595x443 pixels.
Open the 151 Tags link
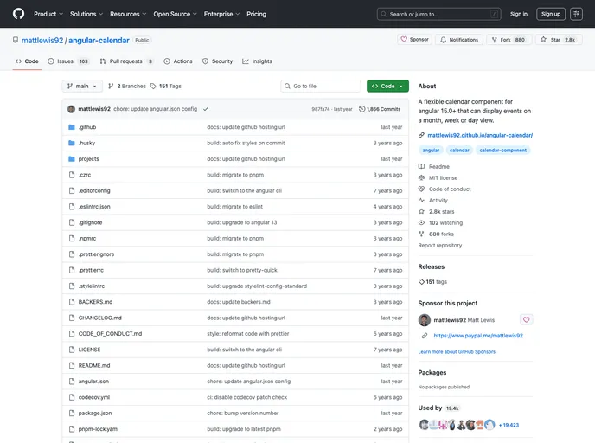pyautogui.click(x=165, y=87)
